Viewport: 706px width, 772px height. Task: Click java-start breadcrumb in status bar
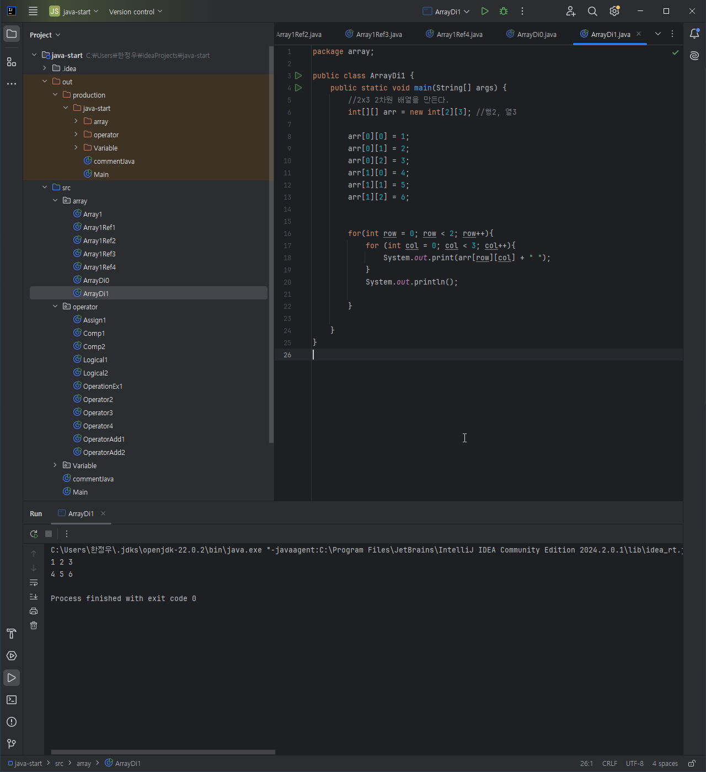point(25,764)
